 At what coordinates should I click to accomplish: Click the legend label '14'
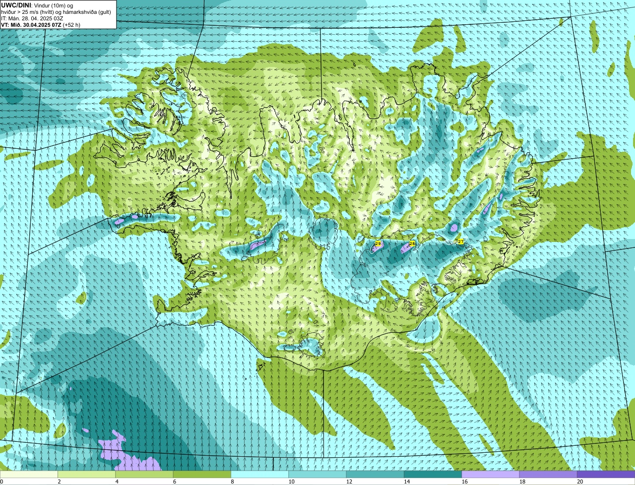407,482
